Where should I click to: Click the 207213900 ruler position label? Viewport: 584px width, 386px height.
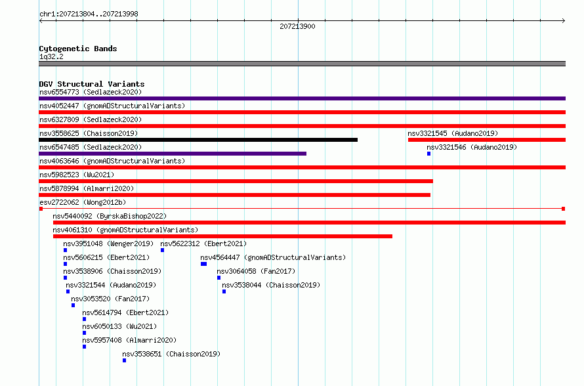[x=297, y=26]
